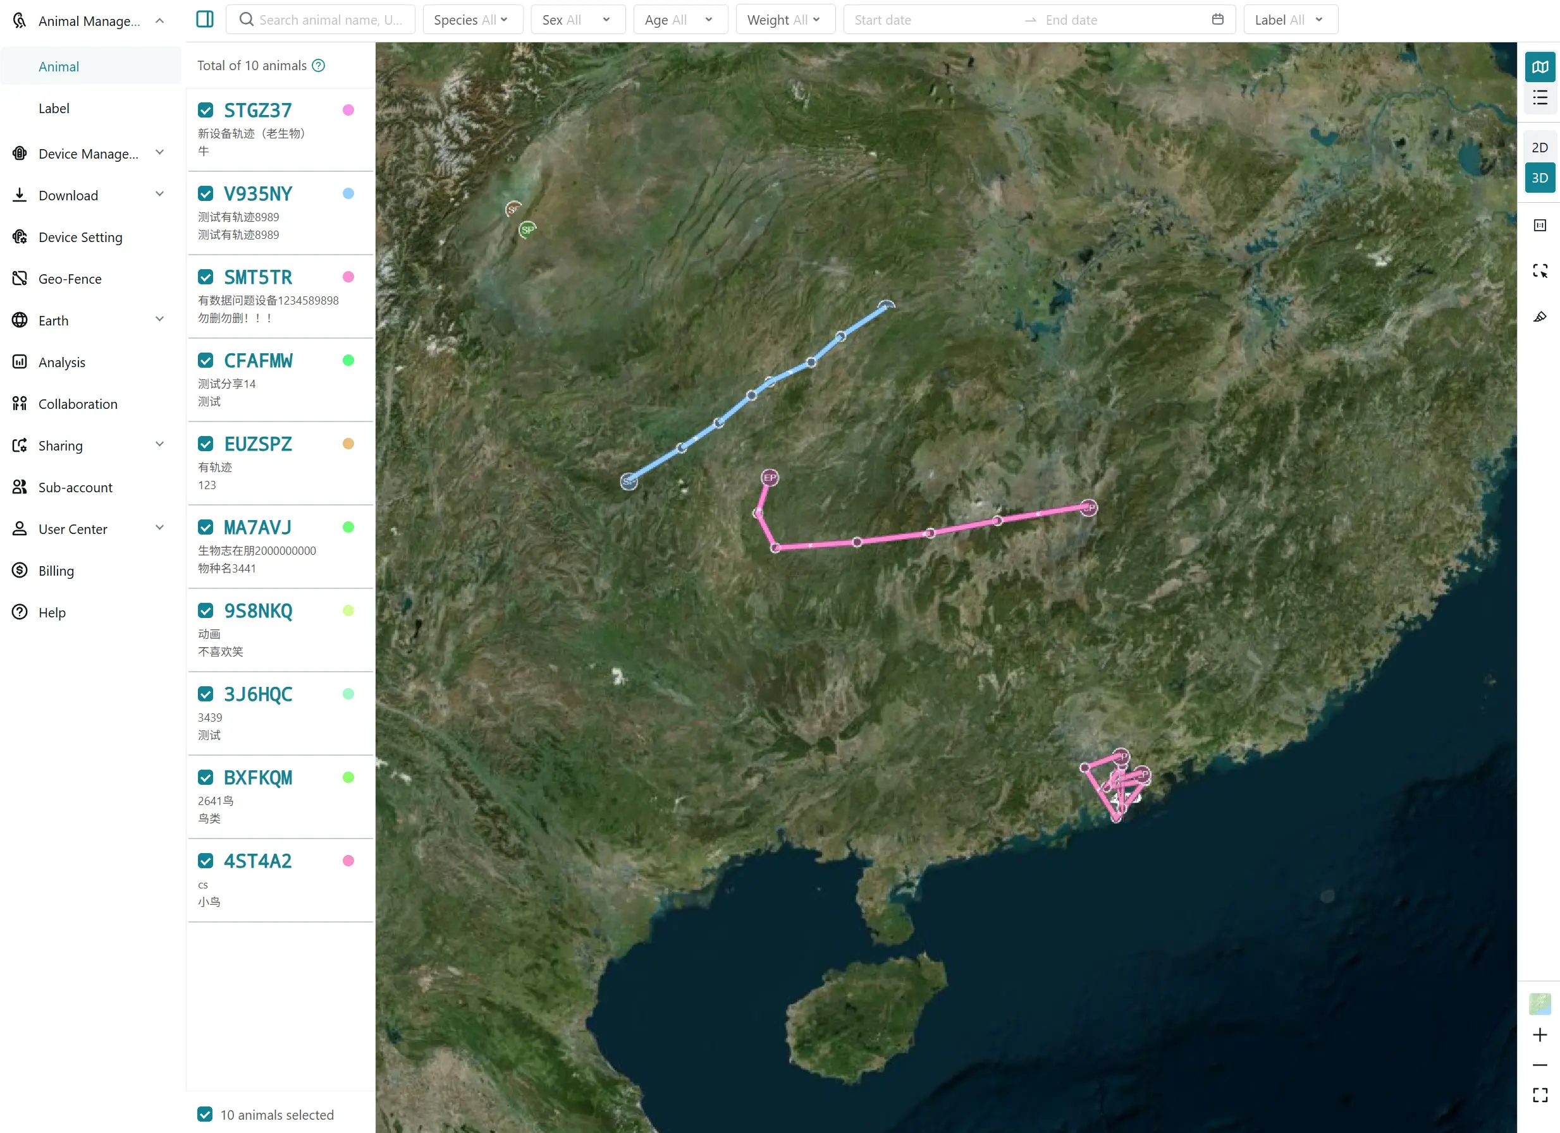
Task: Click the blue color dot for V935NY
Action: [x=348, y=194]
